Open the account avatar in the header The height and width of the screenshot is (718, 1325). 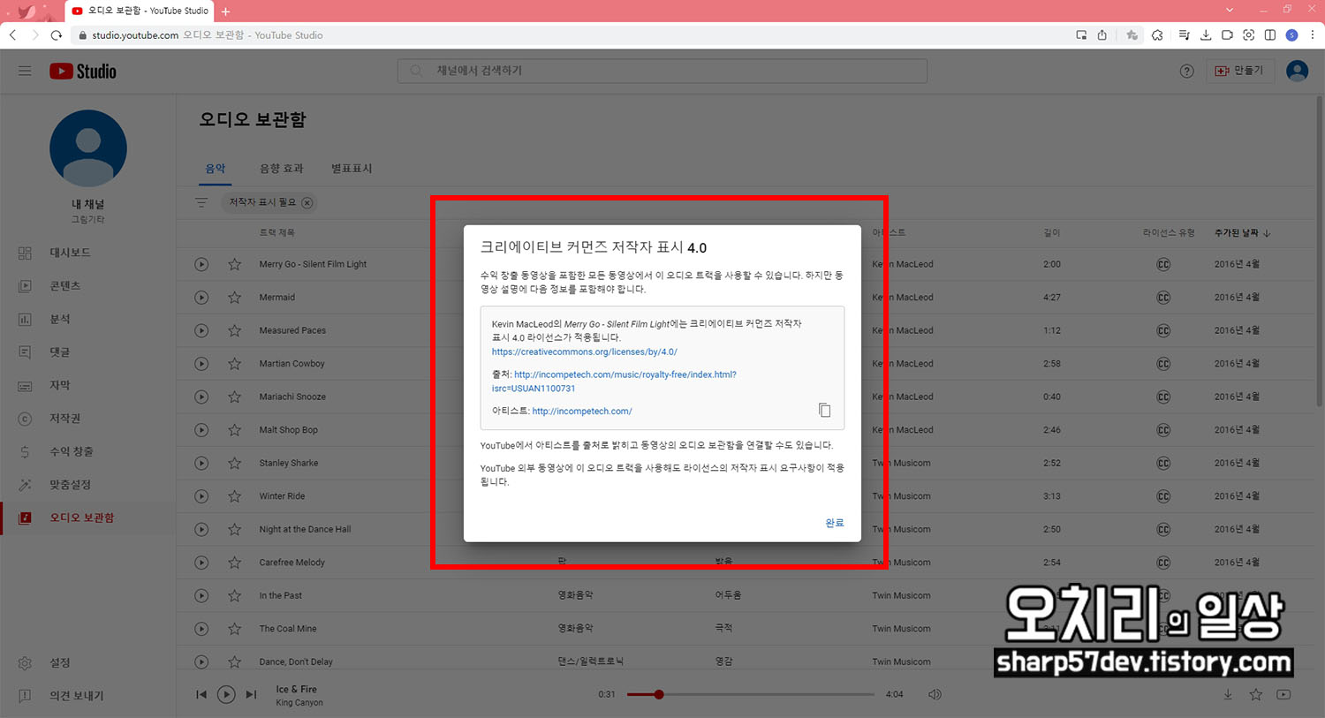[x=1297, y=71]
